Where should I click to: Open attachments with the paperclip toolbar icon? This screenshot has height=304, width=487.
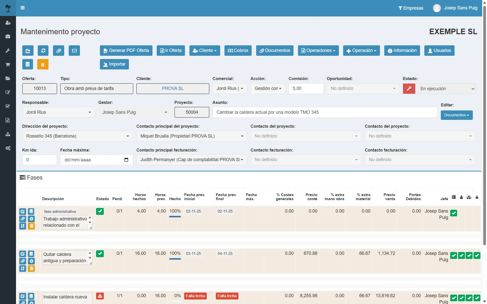point(59,51)
